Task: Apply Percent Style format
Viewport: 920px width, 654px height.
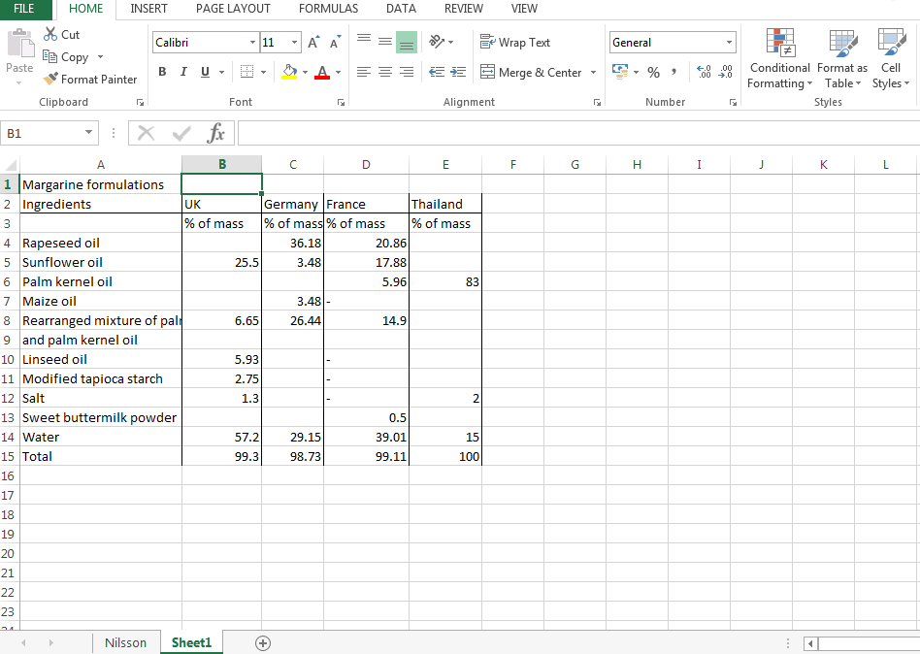Action: [x=654, y=72]
